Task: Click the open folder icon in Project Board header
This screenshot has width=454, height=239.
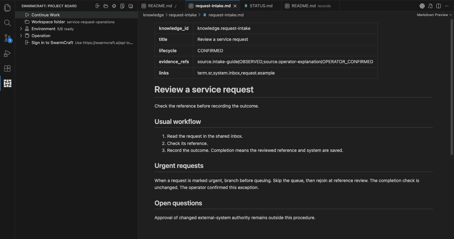Action: point(106,6)
